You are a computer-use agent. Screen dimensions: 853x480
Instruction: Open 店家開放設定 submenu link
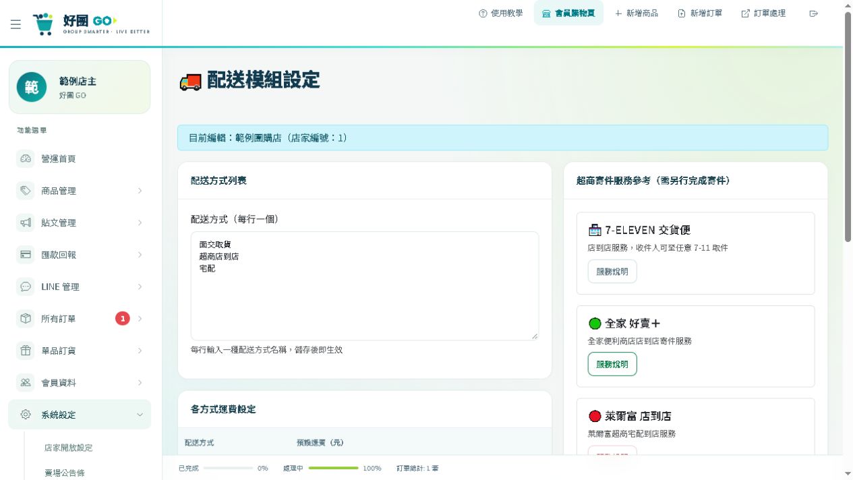[x=69, y=448]
